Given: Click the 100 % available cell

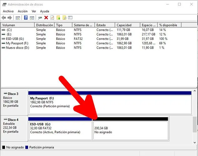Looking at the screenshot, I should 163,39.
